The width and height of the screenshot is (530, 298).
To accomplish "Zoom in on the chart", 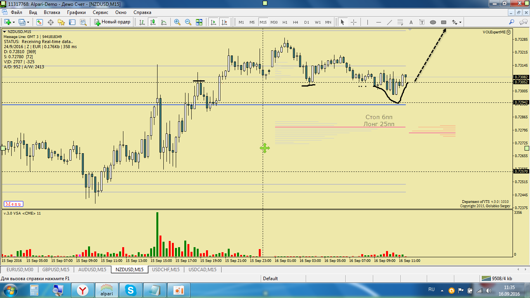I will coord(177,22).
